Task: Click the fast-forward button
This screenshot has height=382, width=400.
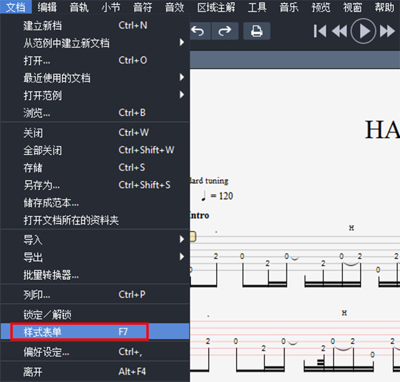Action: click(387, 31)
